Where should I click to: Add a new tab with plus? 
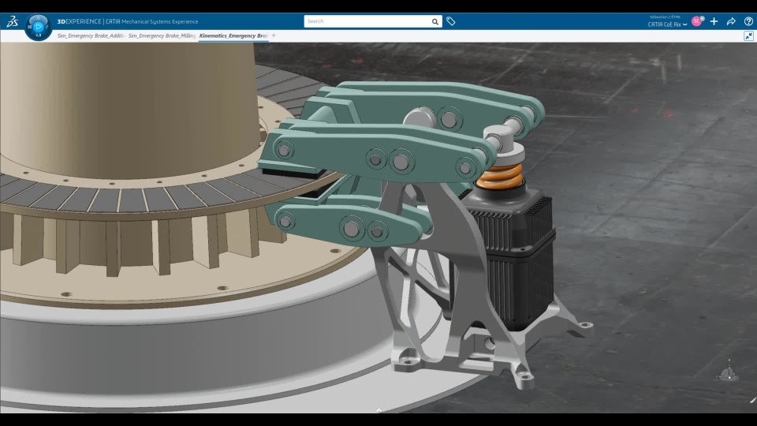274,35
